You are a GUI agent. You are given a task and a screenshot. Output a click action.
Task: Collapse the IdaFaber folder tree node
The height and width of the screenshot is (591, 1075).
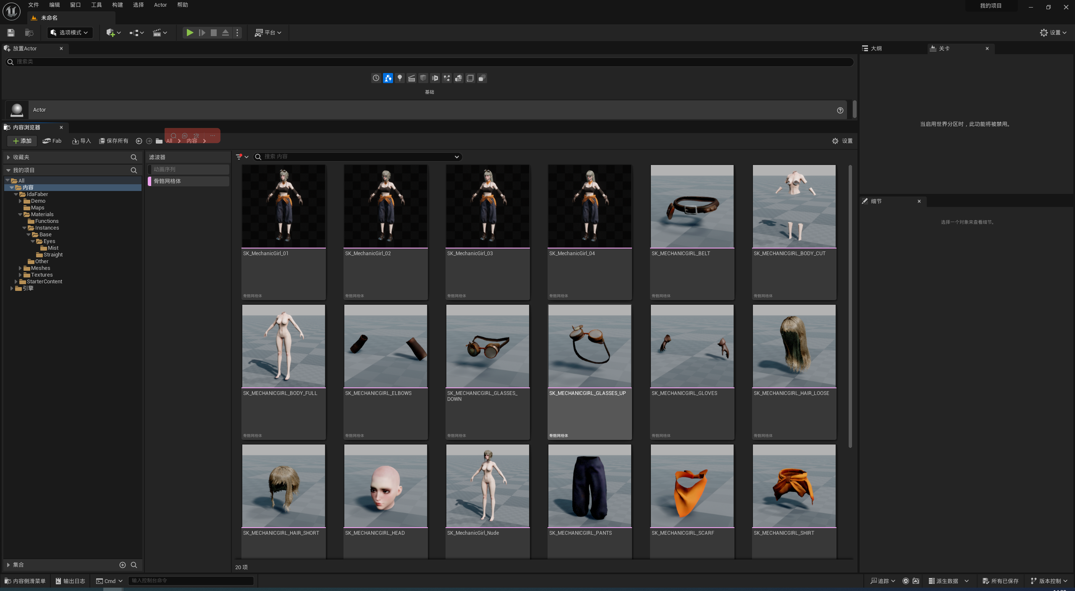tap(16, 194)
